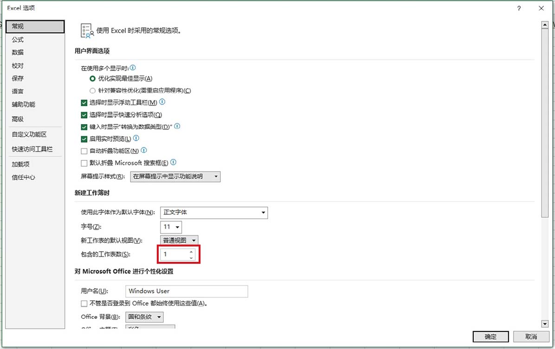
Task: Click the 确定 button
Action: [x=490, y=336]
